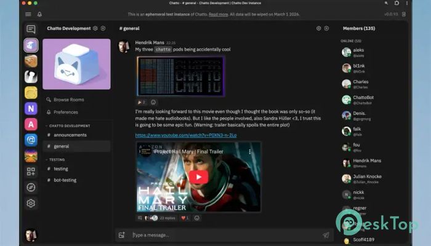Collapse the TESTING room group
The height and width of the screenshot is (246, 431).
coord(55,159)
